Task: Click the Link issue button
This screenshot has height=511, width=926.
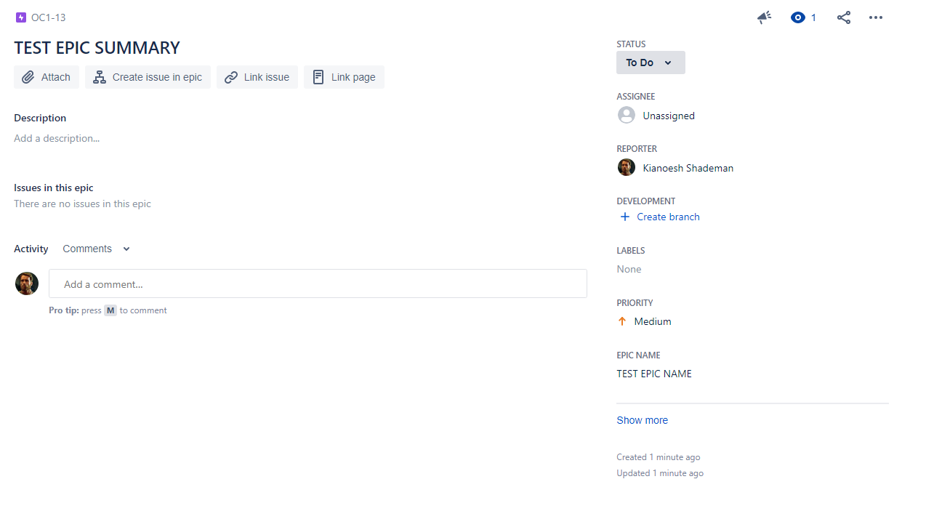Action: pos(257,77)
